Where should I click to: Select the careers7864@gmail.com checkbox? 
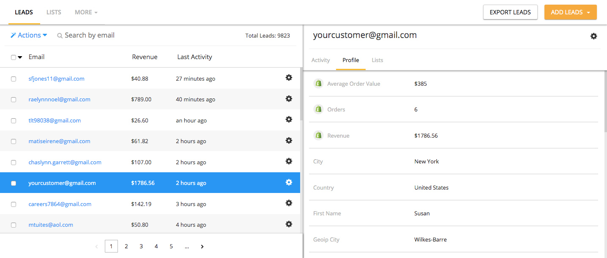[14, 204]
